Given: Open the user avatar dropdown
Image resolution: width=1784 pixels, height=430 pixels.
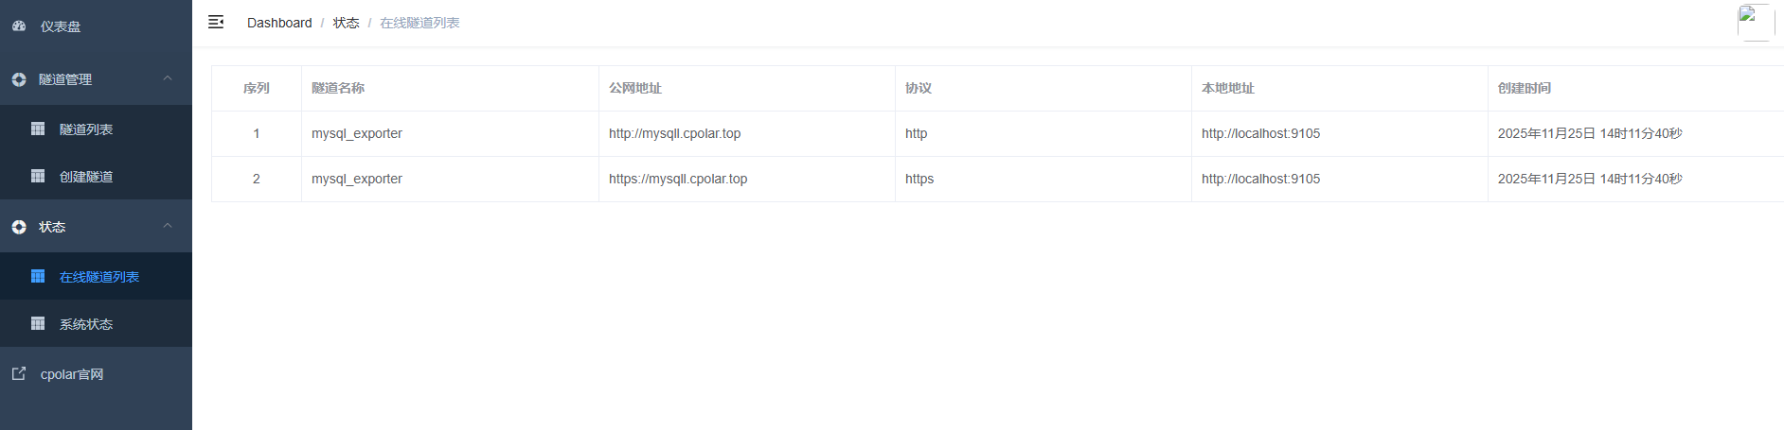Looking at the screenshot, I should 1756,23.
